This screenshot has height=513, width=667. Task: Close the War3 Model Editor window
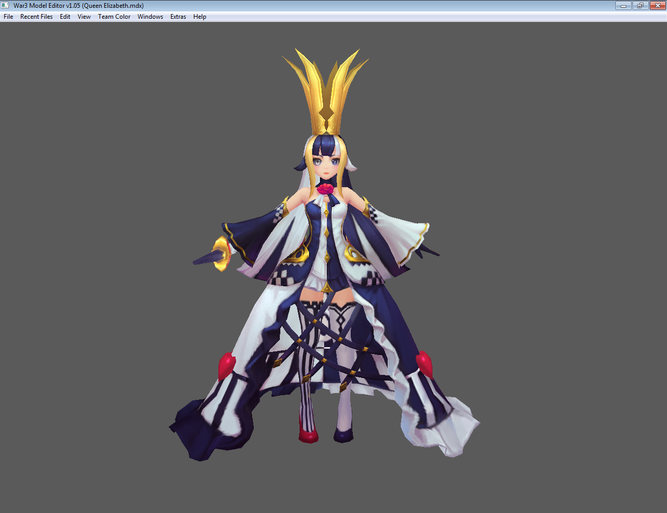[x=658, y=6]
